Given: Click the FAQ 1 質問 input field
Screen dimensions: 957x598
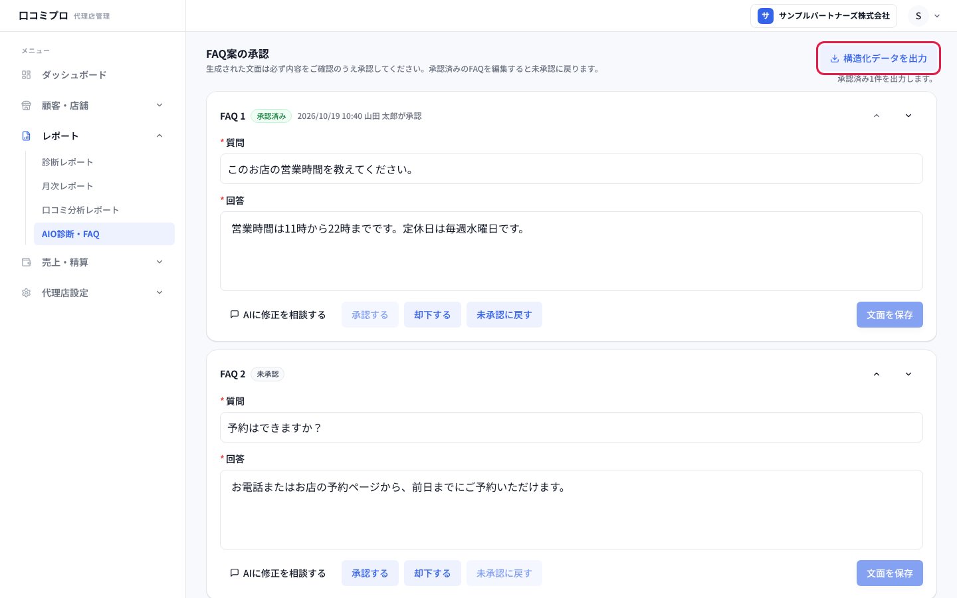Looking at the screenshot, I should coord(572,169).
